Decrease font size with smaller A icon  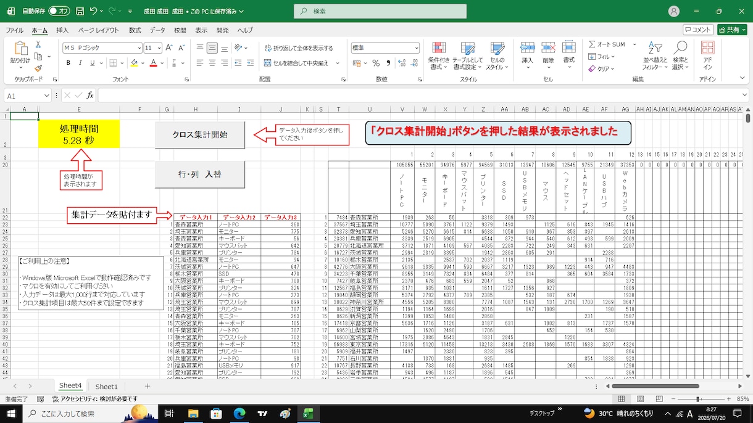(182, 47)
